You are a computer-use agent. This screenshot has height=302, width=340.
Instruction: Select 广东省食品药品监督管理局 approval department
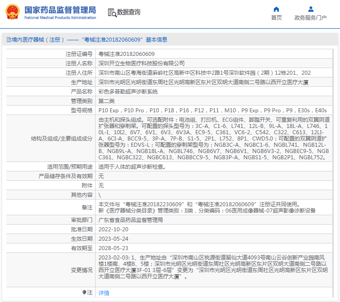click(131, 220)
